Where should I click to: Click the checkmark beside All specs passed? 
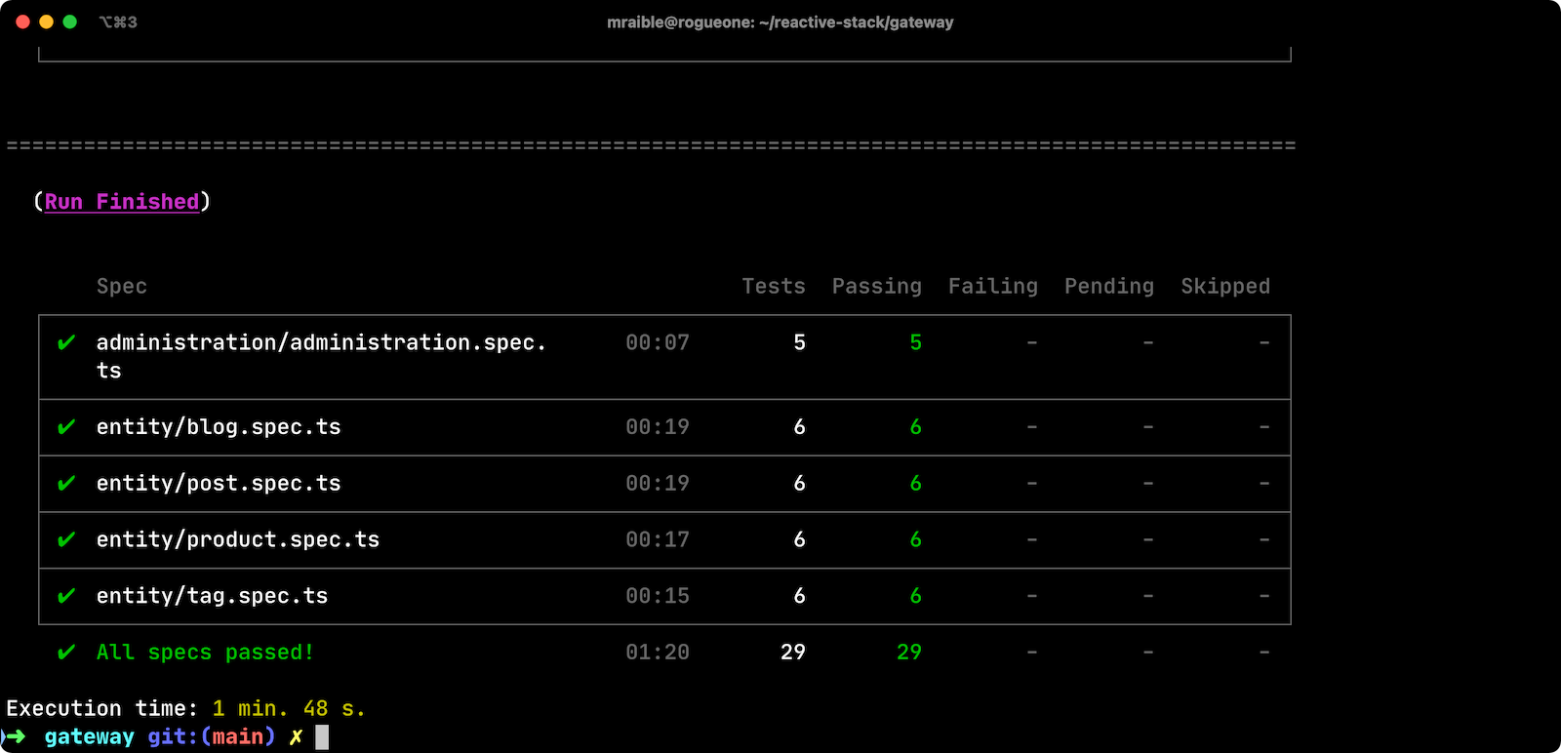(x=66, y=653)
